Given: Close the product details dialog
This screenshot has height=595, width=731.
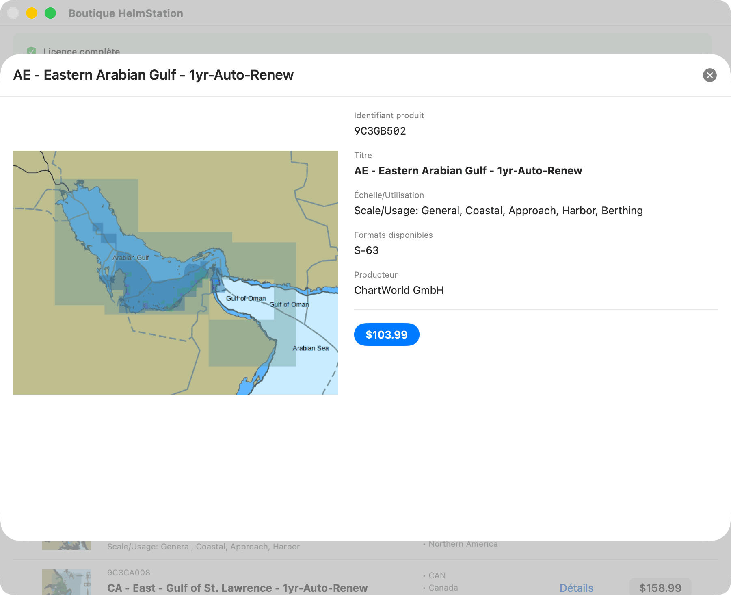Looking at the screenshot, I should [x=709, y=75].
